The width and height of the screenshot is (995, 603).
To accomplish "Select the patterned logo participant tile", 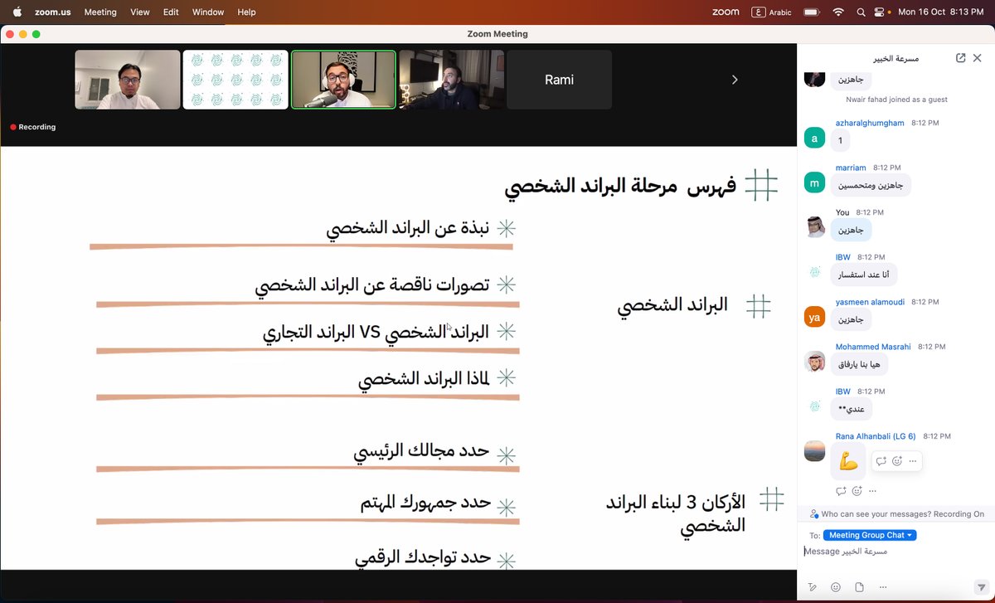I will (235, 80).
